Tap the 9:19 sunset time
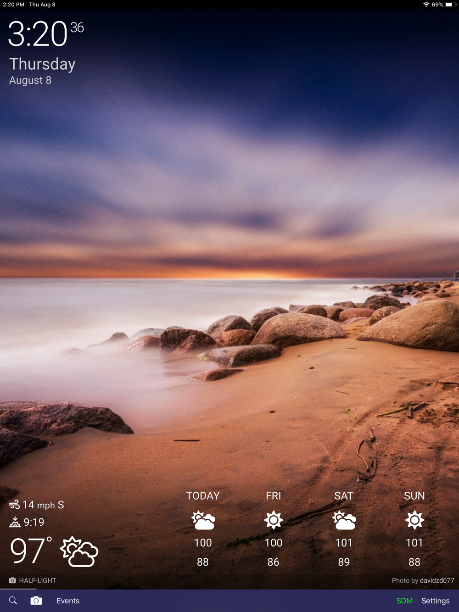Image resolution: width=459 pixels, height=612 pixels. point(34,522)
